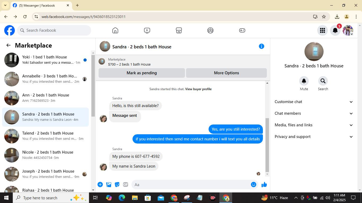Go back using Marketplace back arrow

point(8,45)
